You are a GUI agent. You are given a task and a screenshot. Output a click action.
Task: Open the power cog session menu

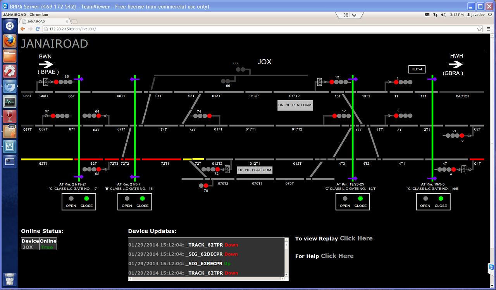click(x=490, y=15)
